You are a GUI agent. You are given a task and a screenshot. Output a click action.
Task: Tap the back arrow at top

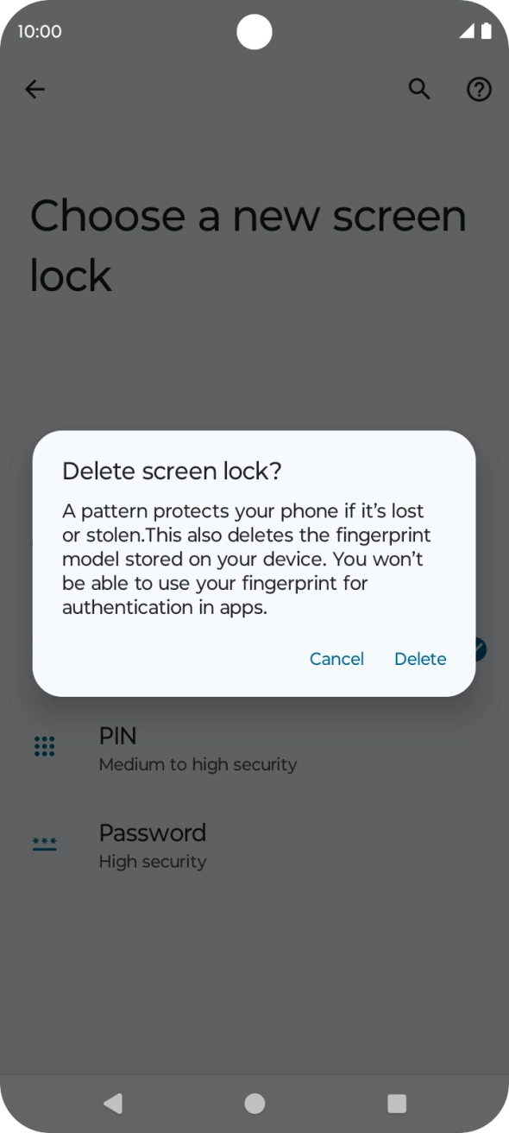pos(35,89)
